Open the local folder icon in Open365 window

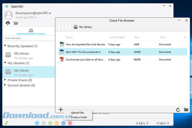pos(16,23)
